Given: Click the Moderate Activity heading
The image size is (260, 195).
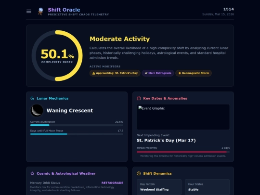Looking at the screenshot, I should point(119,39).
